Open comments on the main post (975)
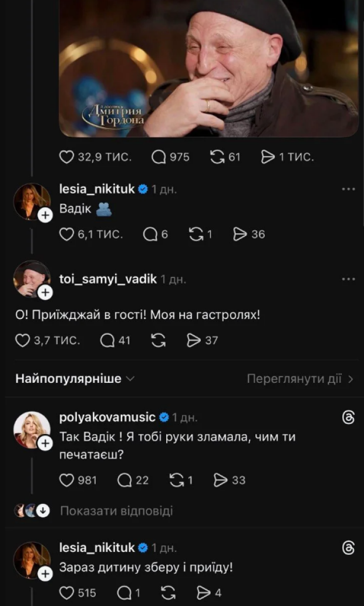This screenshot has width=364, height=606. tap(159, 157)
